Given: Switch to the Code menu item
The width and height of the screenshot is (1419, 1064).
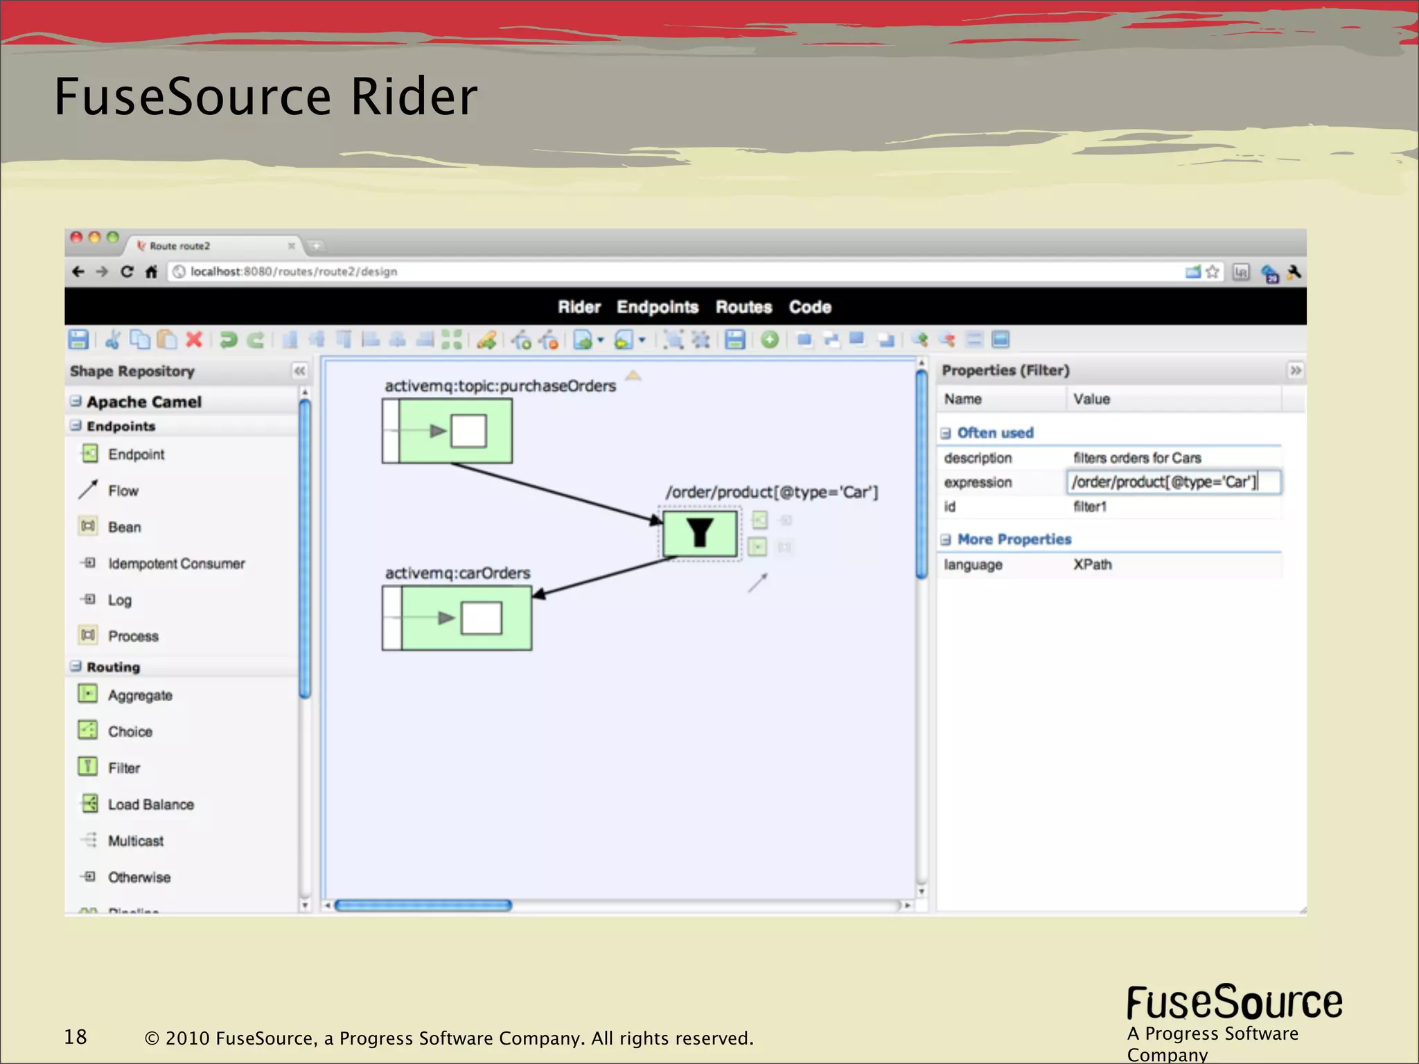Looking at the screenshot, I should [809, 307].
